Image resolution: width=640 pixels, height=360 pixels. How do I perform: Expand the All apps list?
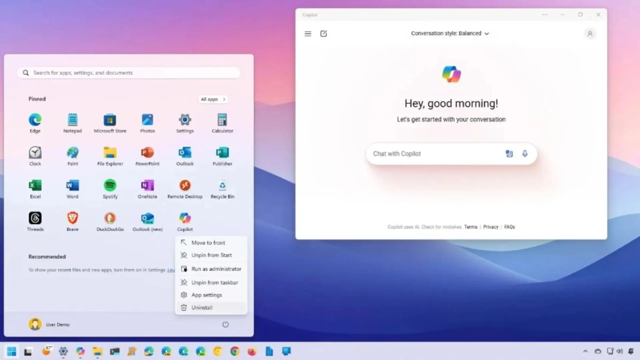click(x=213, y=99)
